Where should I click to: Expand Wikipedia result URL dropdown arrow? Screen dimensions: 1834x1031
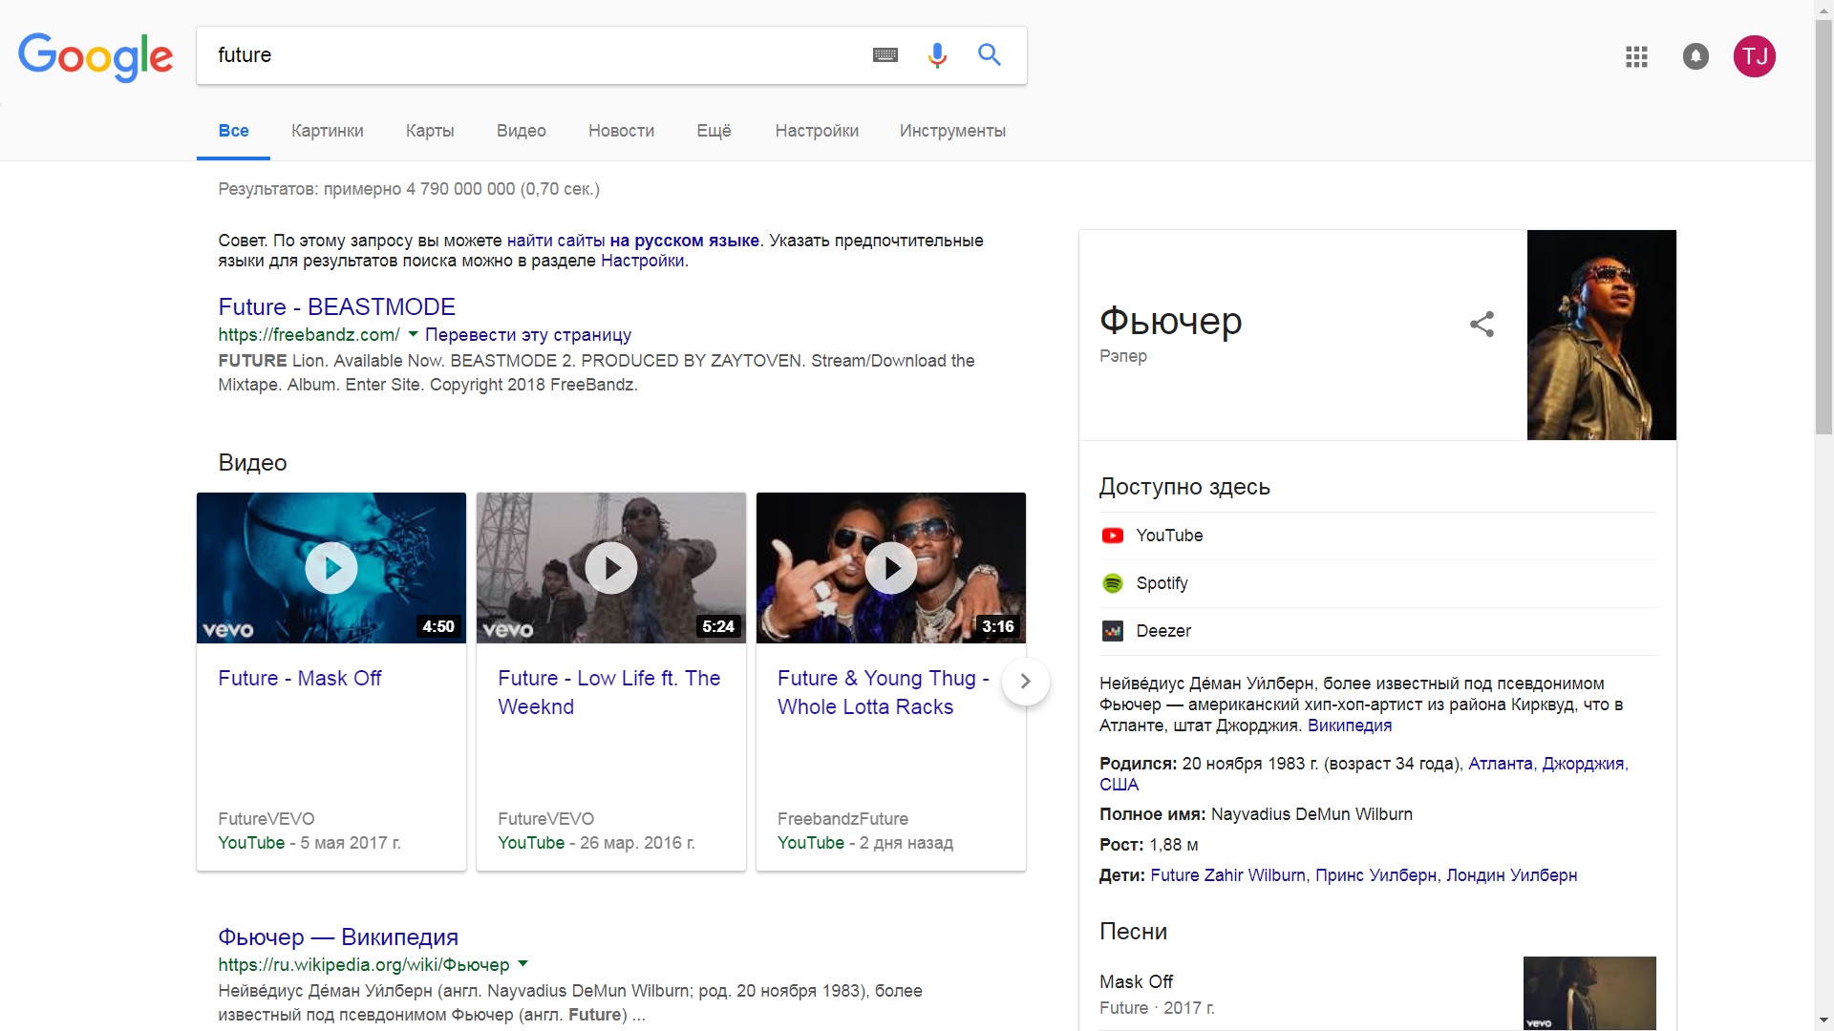(522, 964)
